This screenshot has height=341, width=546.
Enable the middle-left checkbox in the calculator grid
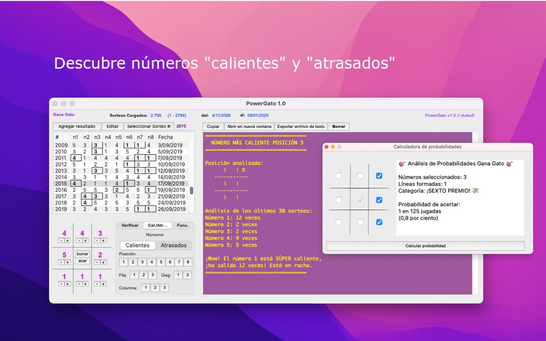(339, 200)
